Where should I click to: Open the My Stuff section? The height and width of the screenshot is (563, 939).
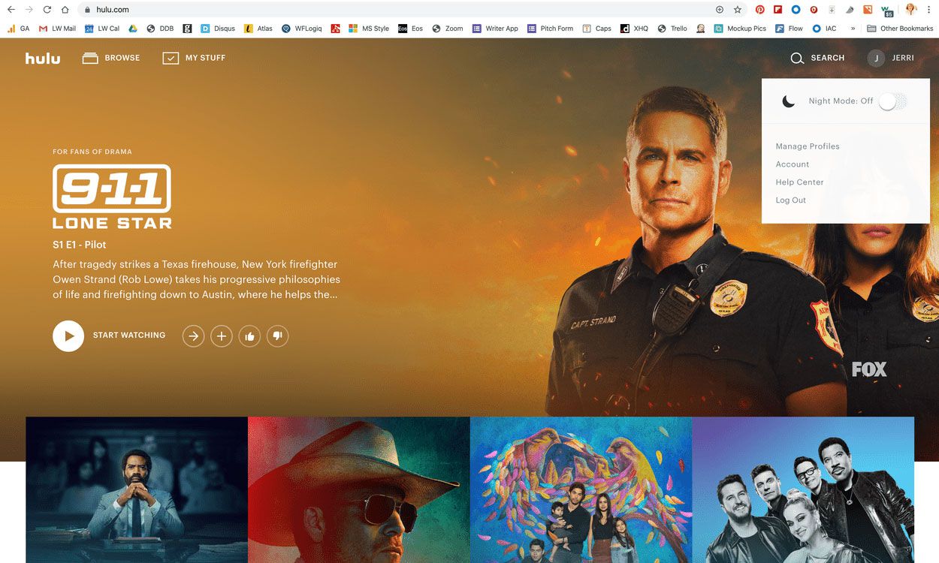[194, 58]
